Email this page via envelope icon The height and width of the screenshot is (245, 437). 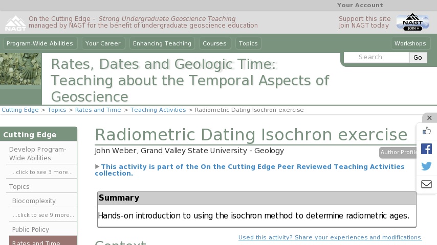(x=426, y=184)
